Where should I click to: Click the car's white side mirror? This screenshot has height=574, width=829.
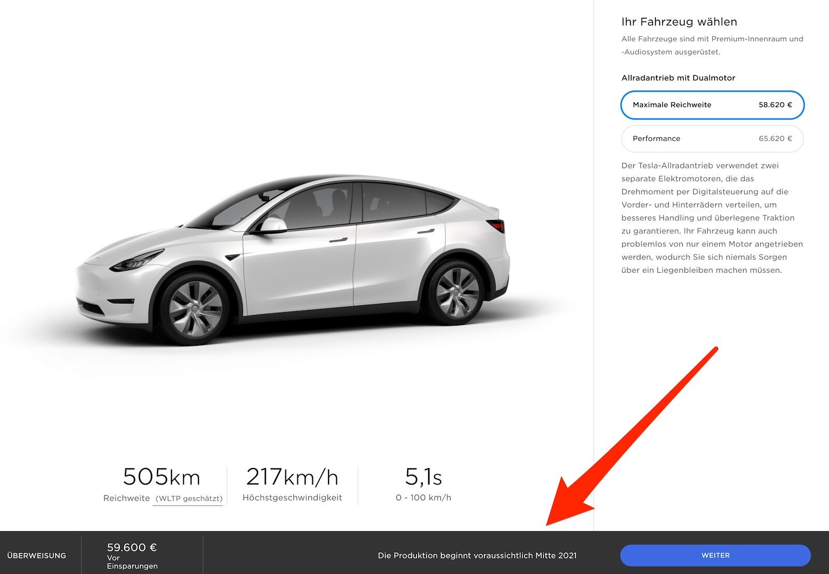(274, 225)
